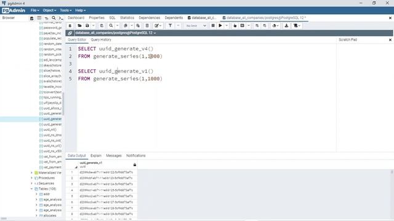
Task: Switch to the Dependencies tab
Action: 149,18
